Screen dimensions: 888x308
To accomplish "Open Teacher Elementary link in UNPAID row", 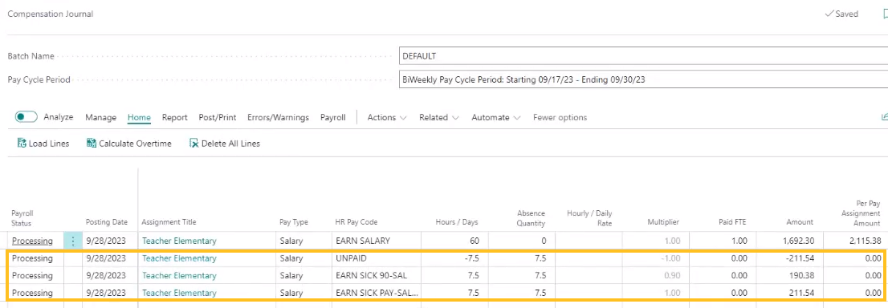I will point(179,258).
